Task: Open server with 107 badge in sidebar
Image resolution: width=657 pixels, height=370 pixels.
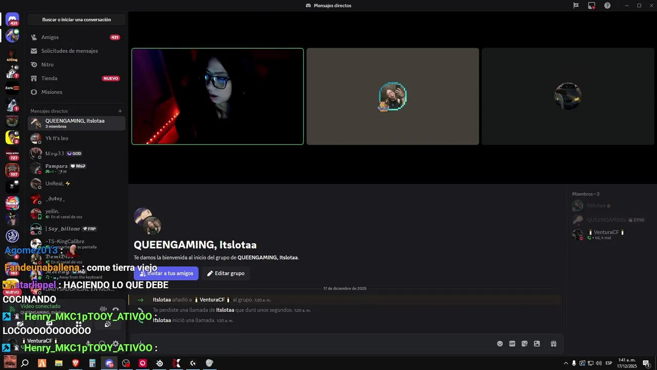Action: pyautogui.click(x=12, y=170)
